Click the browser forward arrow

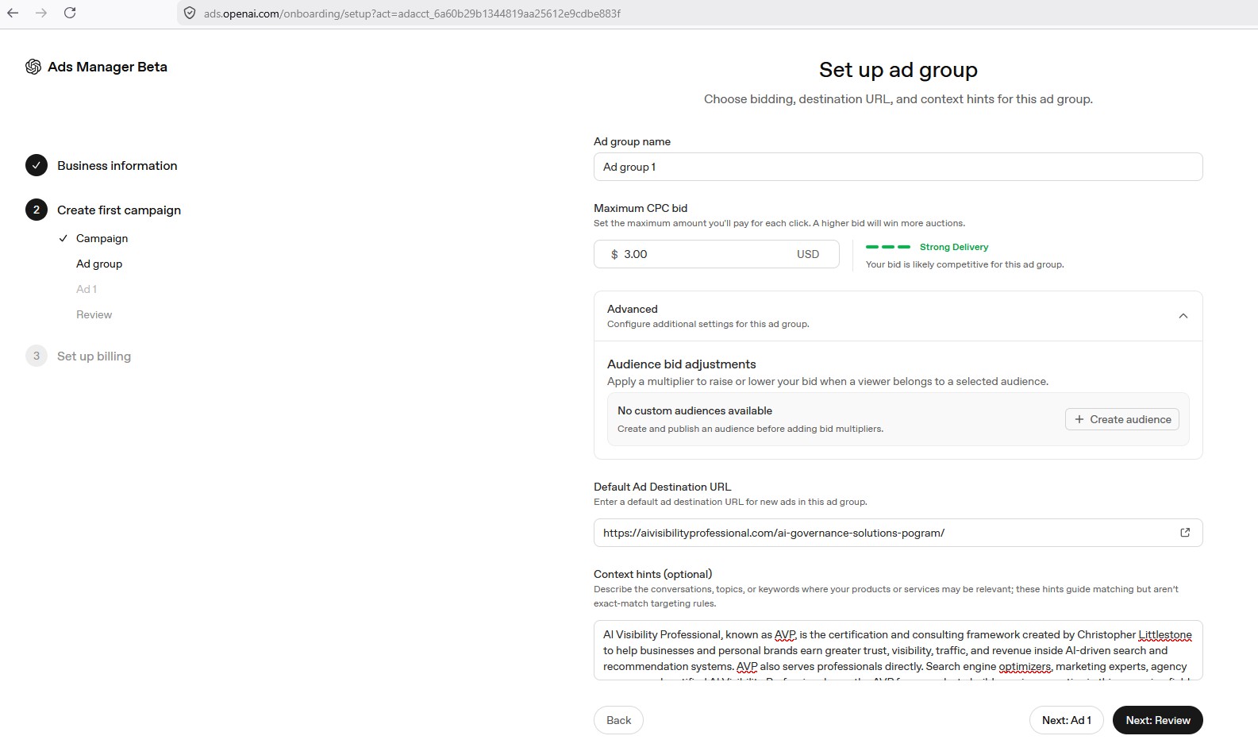click(x=41, y=13)
